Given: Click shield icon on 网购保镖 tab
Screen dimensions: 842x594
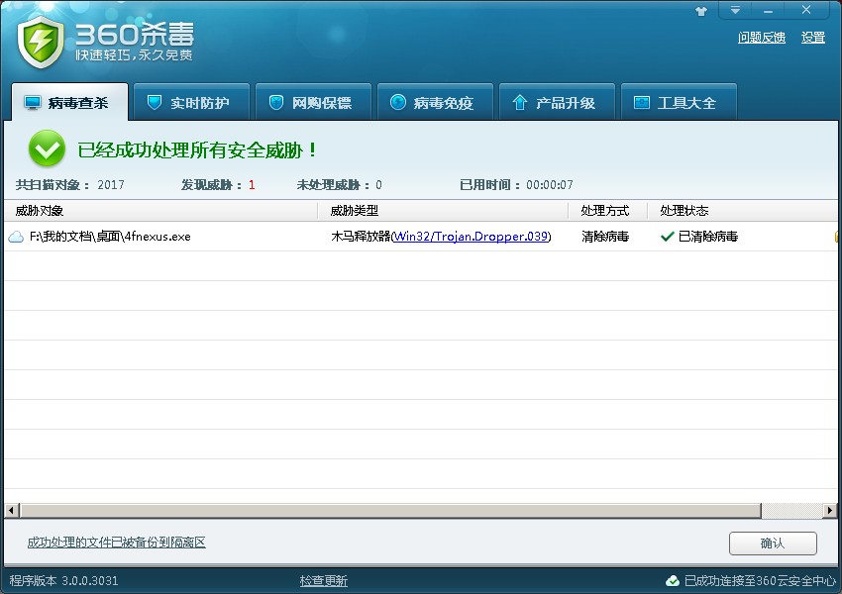Looking at the screenshot, I should pyautogui.click(x=276, y=102).
